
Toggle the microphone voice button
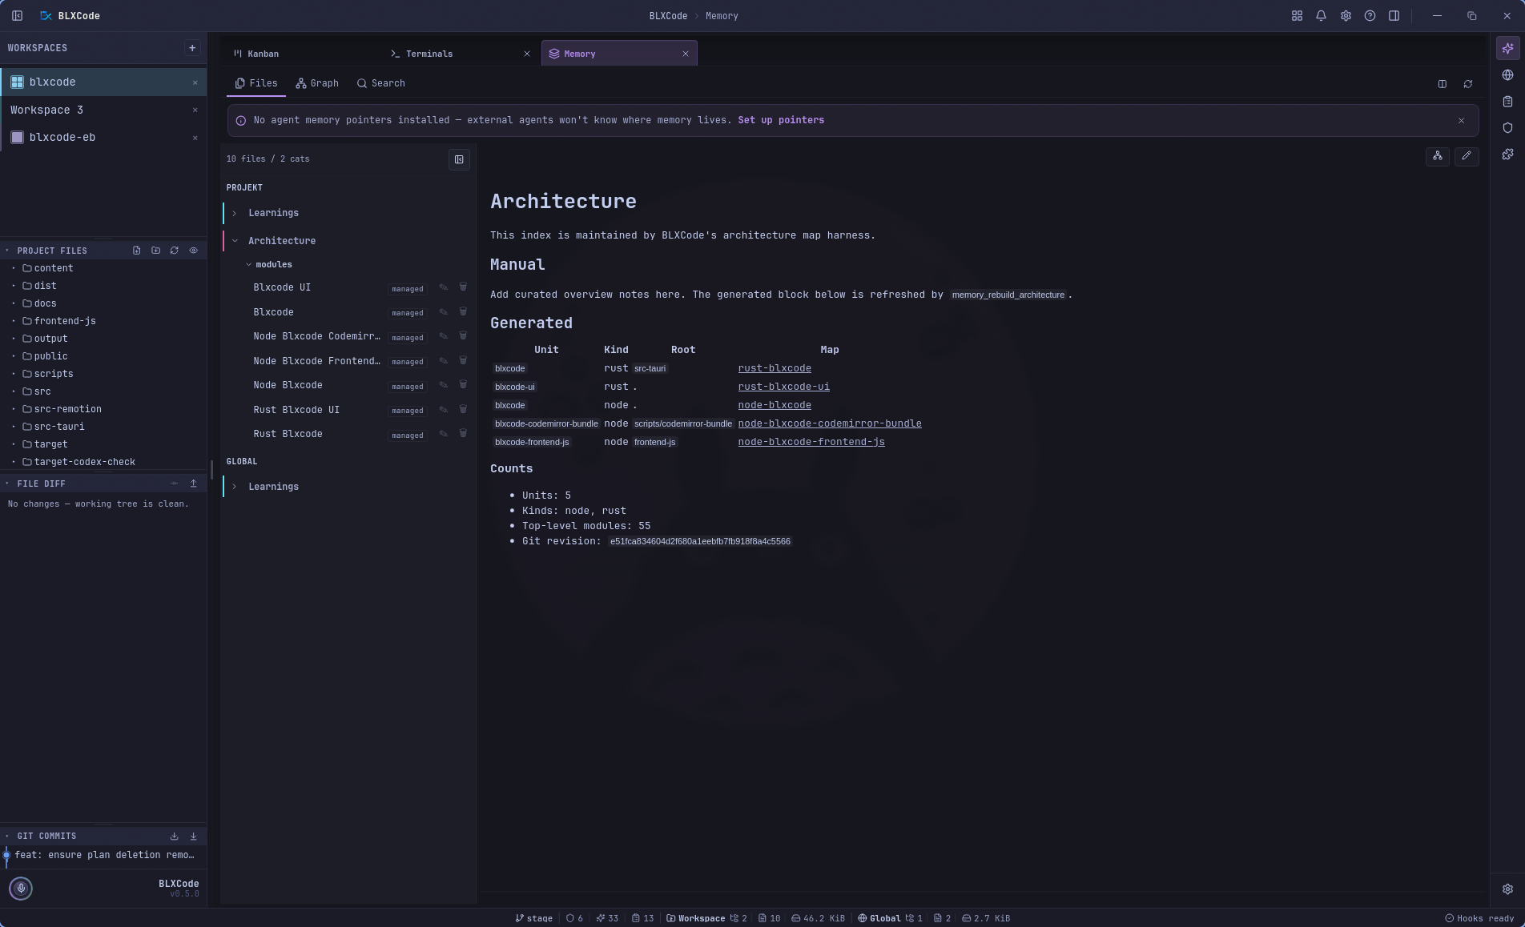tap(21, 888)
